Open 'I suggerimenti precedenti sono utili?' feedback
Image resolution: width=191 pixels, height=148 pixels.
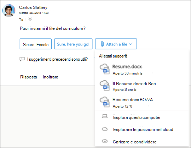[57, 59]
